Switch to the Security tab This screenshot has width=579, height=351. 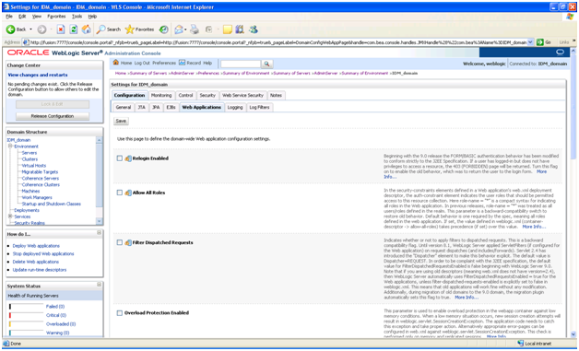point(207,95)
